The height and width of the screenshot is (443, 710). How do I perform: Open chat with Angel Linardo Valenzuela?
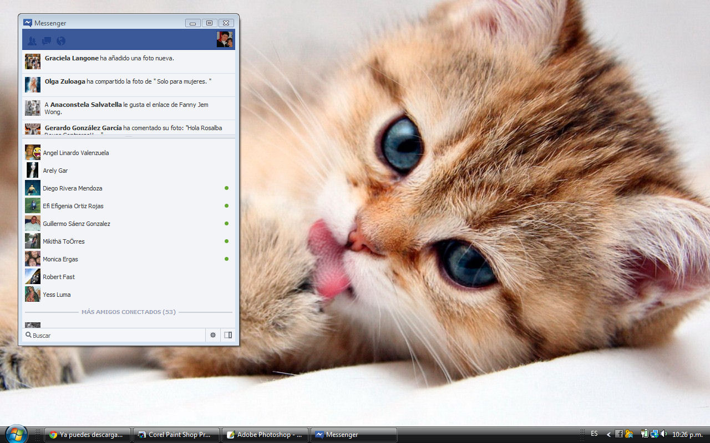(x=129, y=152)
